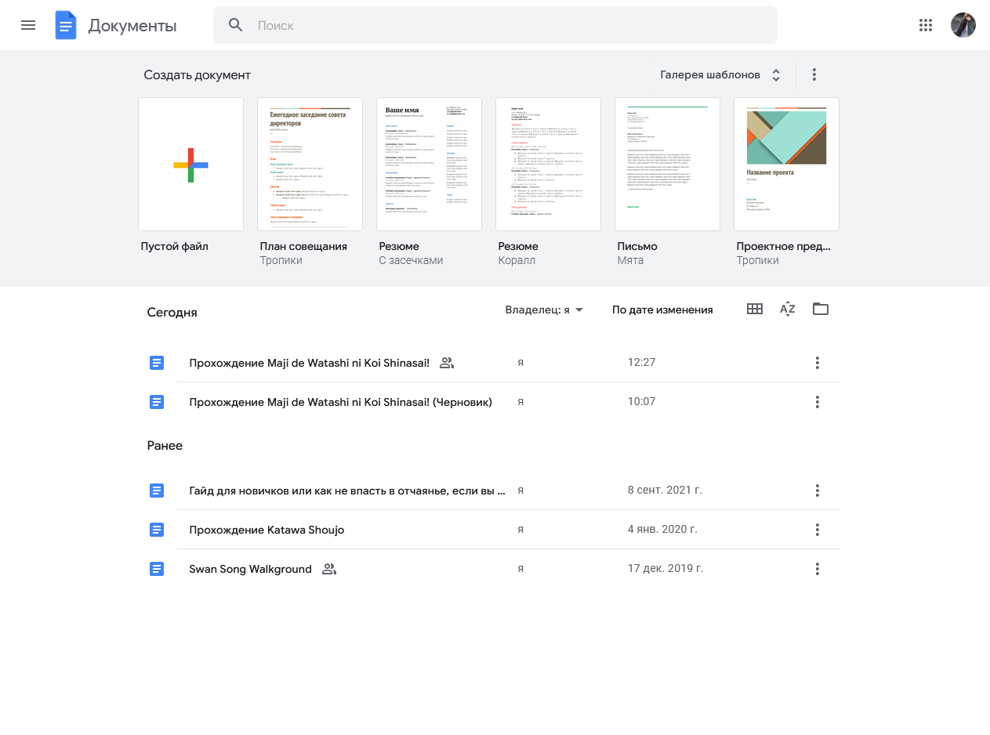Image resolution: width=990 pixels, height=735 pixels.
Task: Open the Гайд для новичков document
Action: click(x=346, y=491)
